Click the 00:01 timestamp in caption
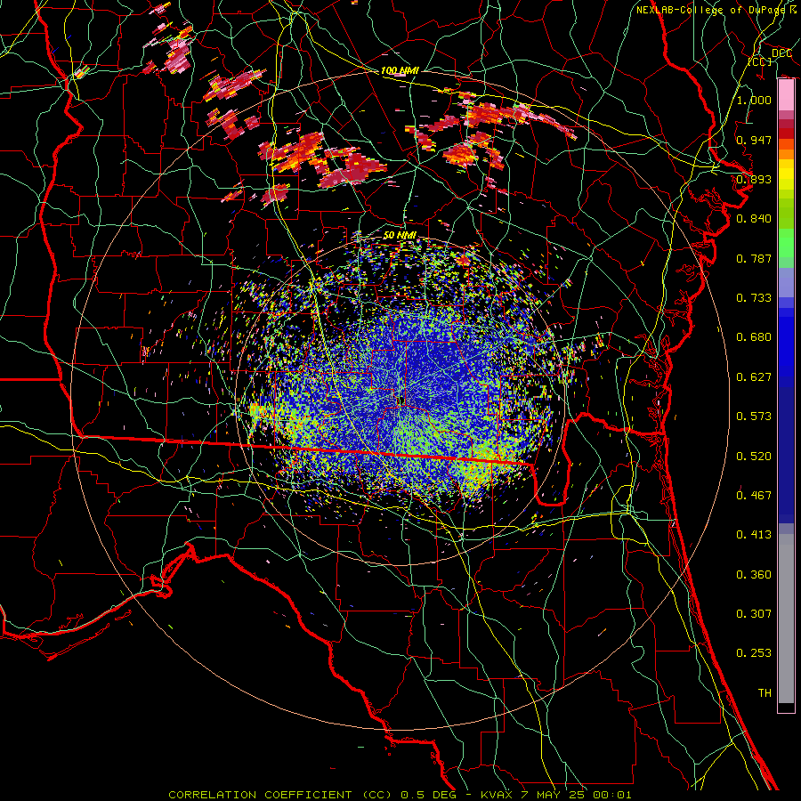801x801 pixels. pos(611,795)
